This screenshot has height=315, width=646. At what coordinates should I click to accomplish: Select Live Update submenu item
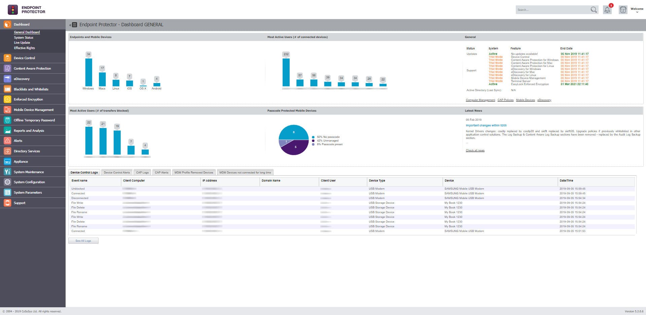pos(22,43)
